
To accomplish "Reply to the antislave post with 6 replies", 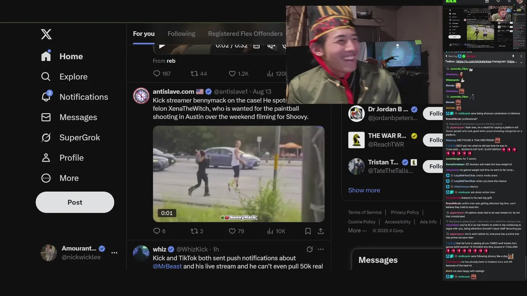I will tap(159, 231).
